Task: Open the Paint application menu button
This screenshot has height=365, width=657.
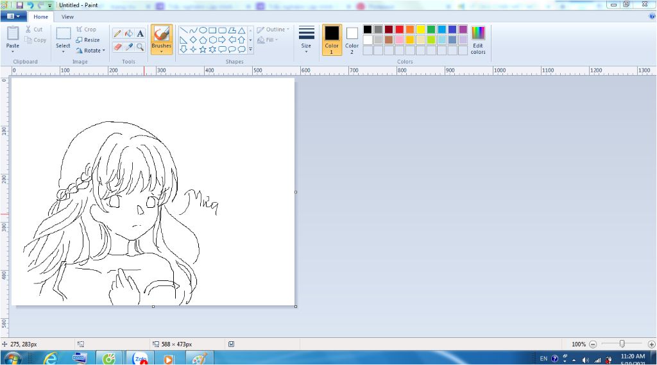Action: pyautogui.click(x=13, y=16)
